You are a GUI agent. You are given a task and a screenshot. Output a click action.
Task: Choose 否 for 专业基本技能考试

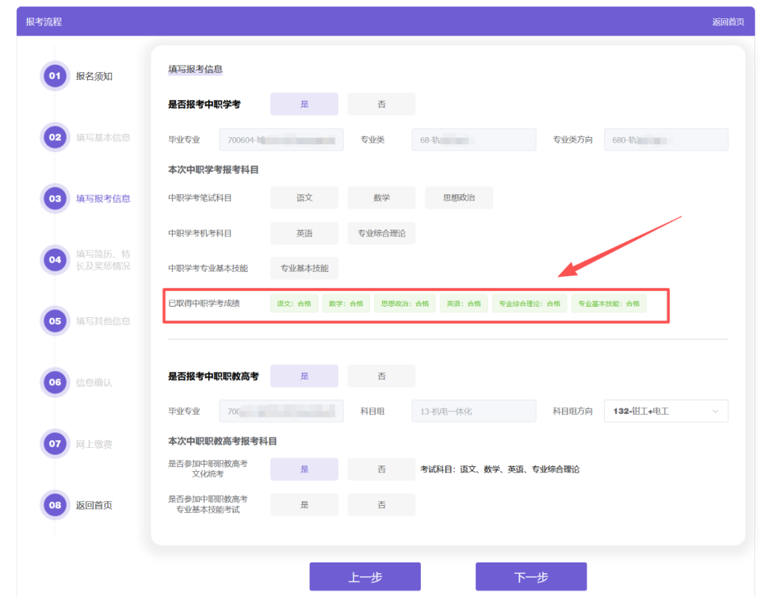(381, 504)
